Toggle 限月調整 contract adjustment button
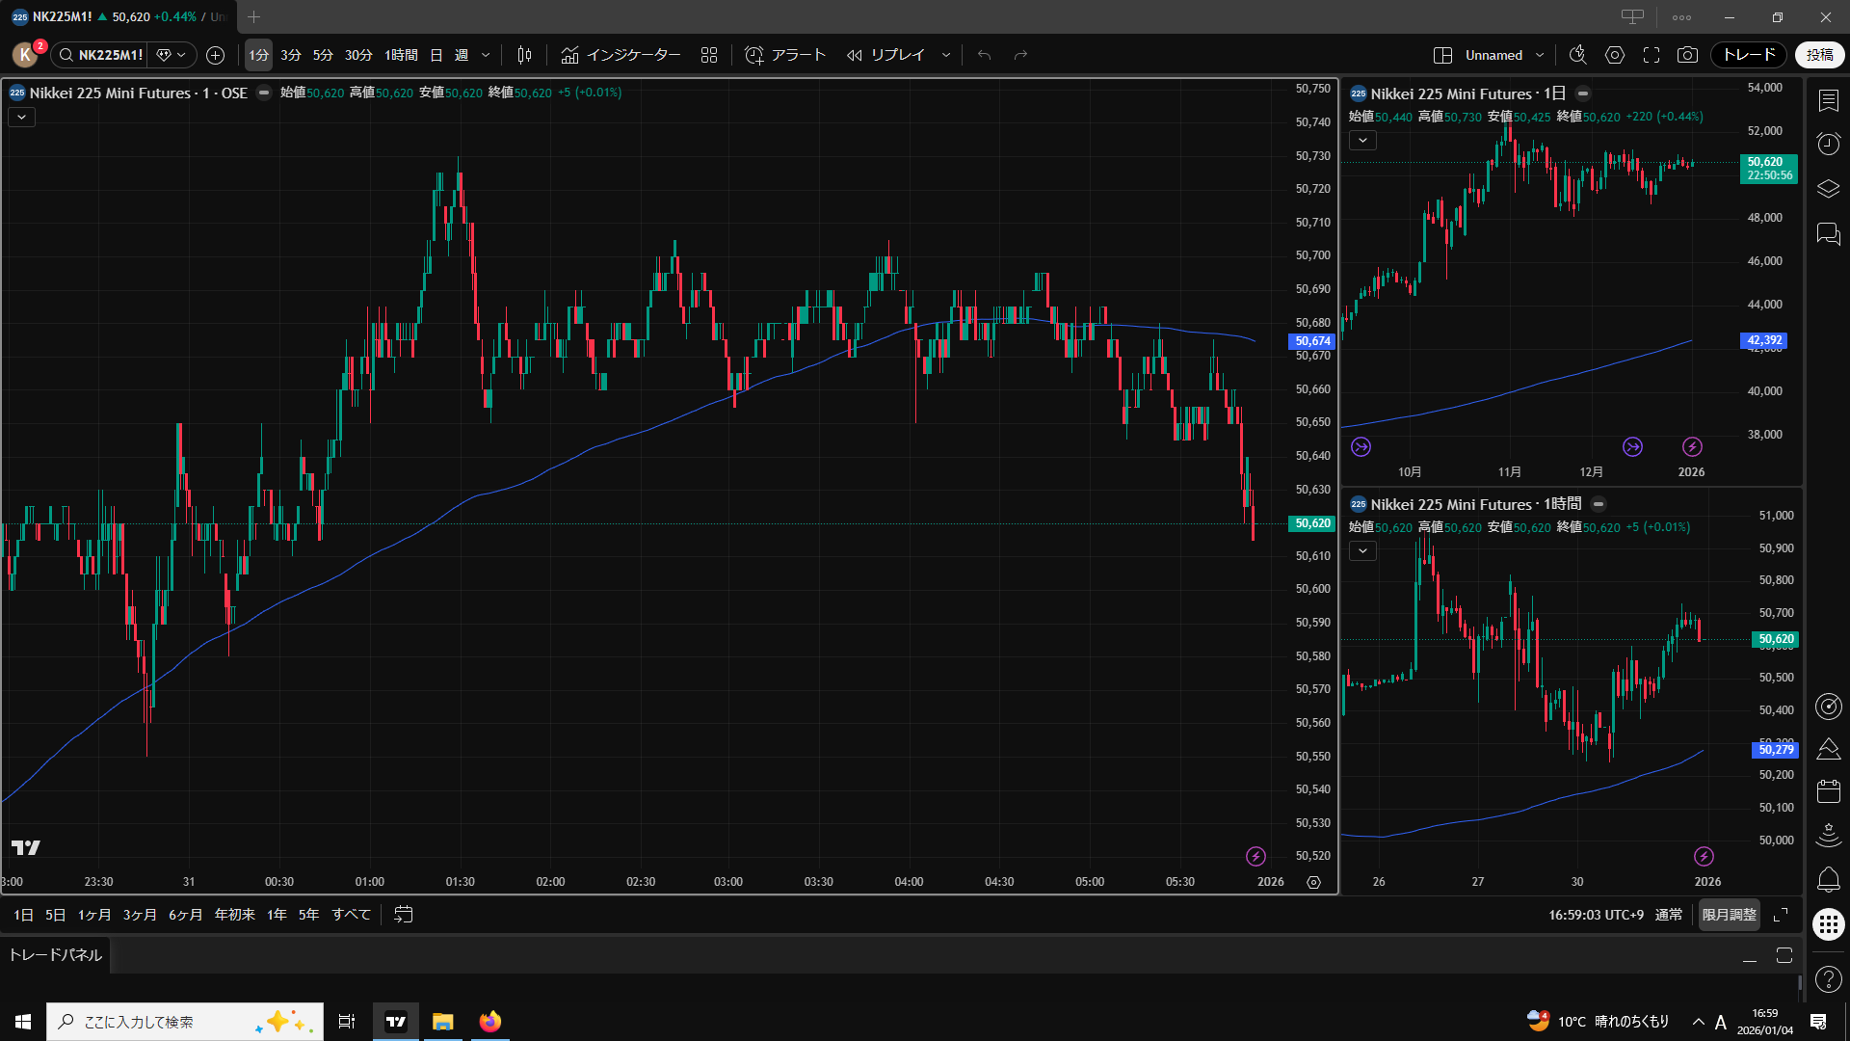Screen dimensions: 1850x1041 point(1729,914)
